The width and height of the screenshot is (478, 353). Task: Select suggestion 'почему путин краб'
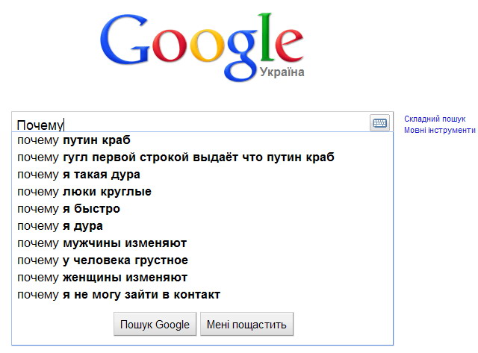pos(75,140)
